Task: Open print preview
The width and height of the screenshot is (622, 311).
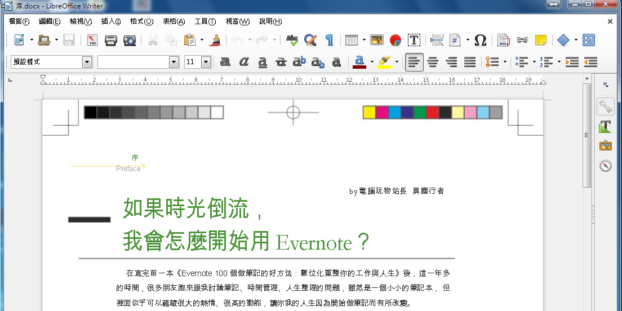Action: point(130,40)
